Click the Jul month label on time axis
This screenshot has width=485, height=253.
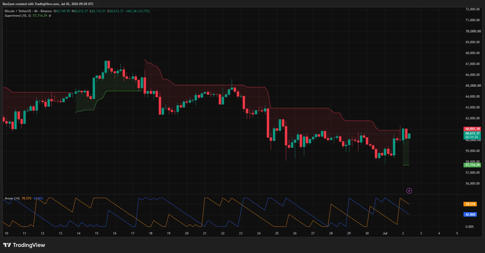click(x=385, y=233)
